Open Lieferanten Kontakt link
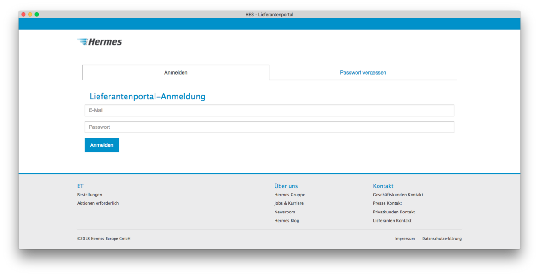 pos(392,221)
